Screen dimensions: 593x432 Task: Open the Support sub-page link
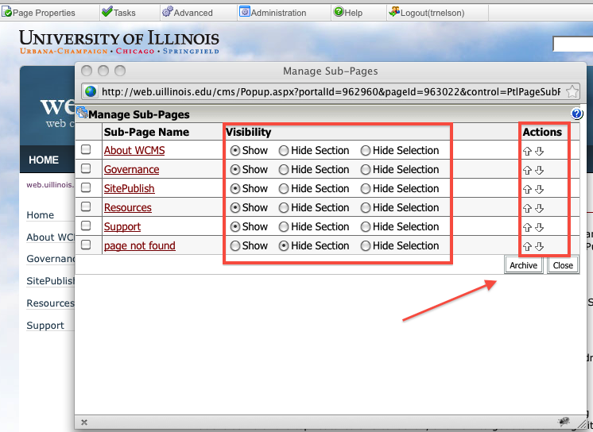[122, 226]
